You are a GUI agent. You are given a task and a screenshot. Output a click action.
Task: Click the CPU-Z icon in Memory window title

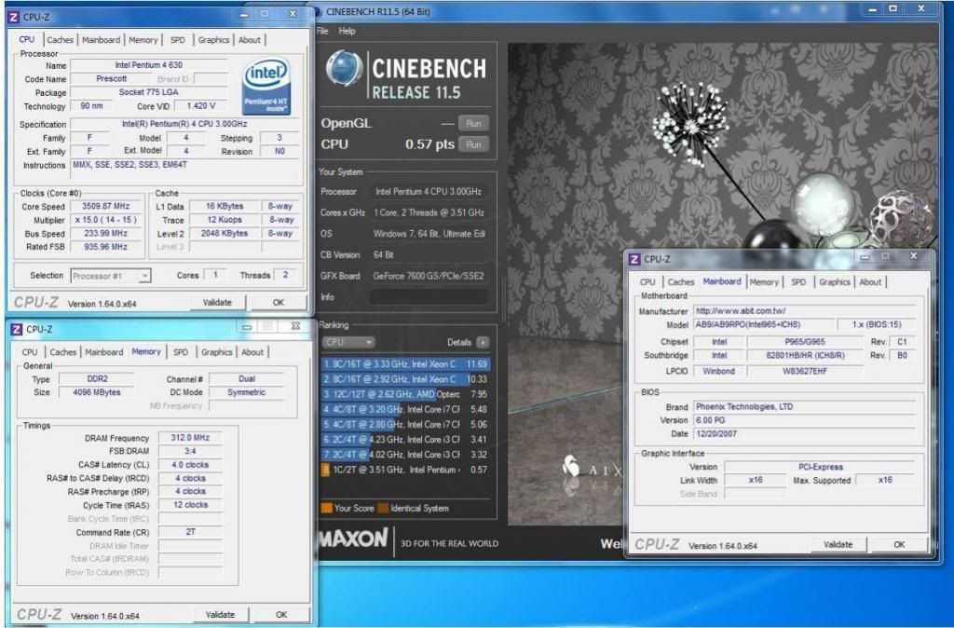point(14,329)
